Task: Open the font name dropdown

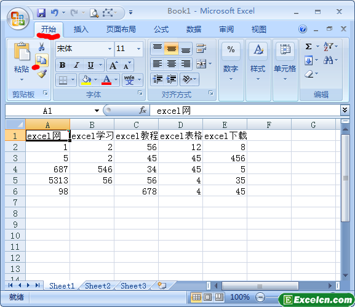Action: coord(110,49)
